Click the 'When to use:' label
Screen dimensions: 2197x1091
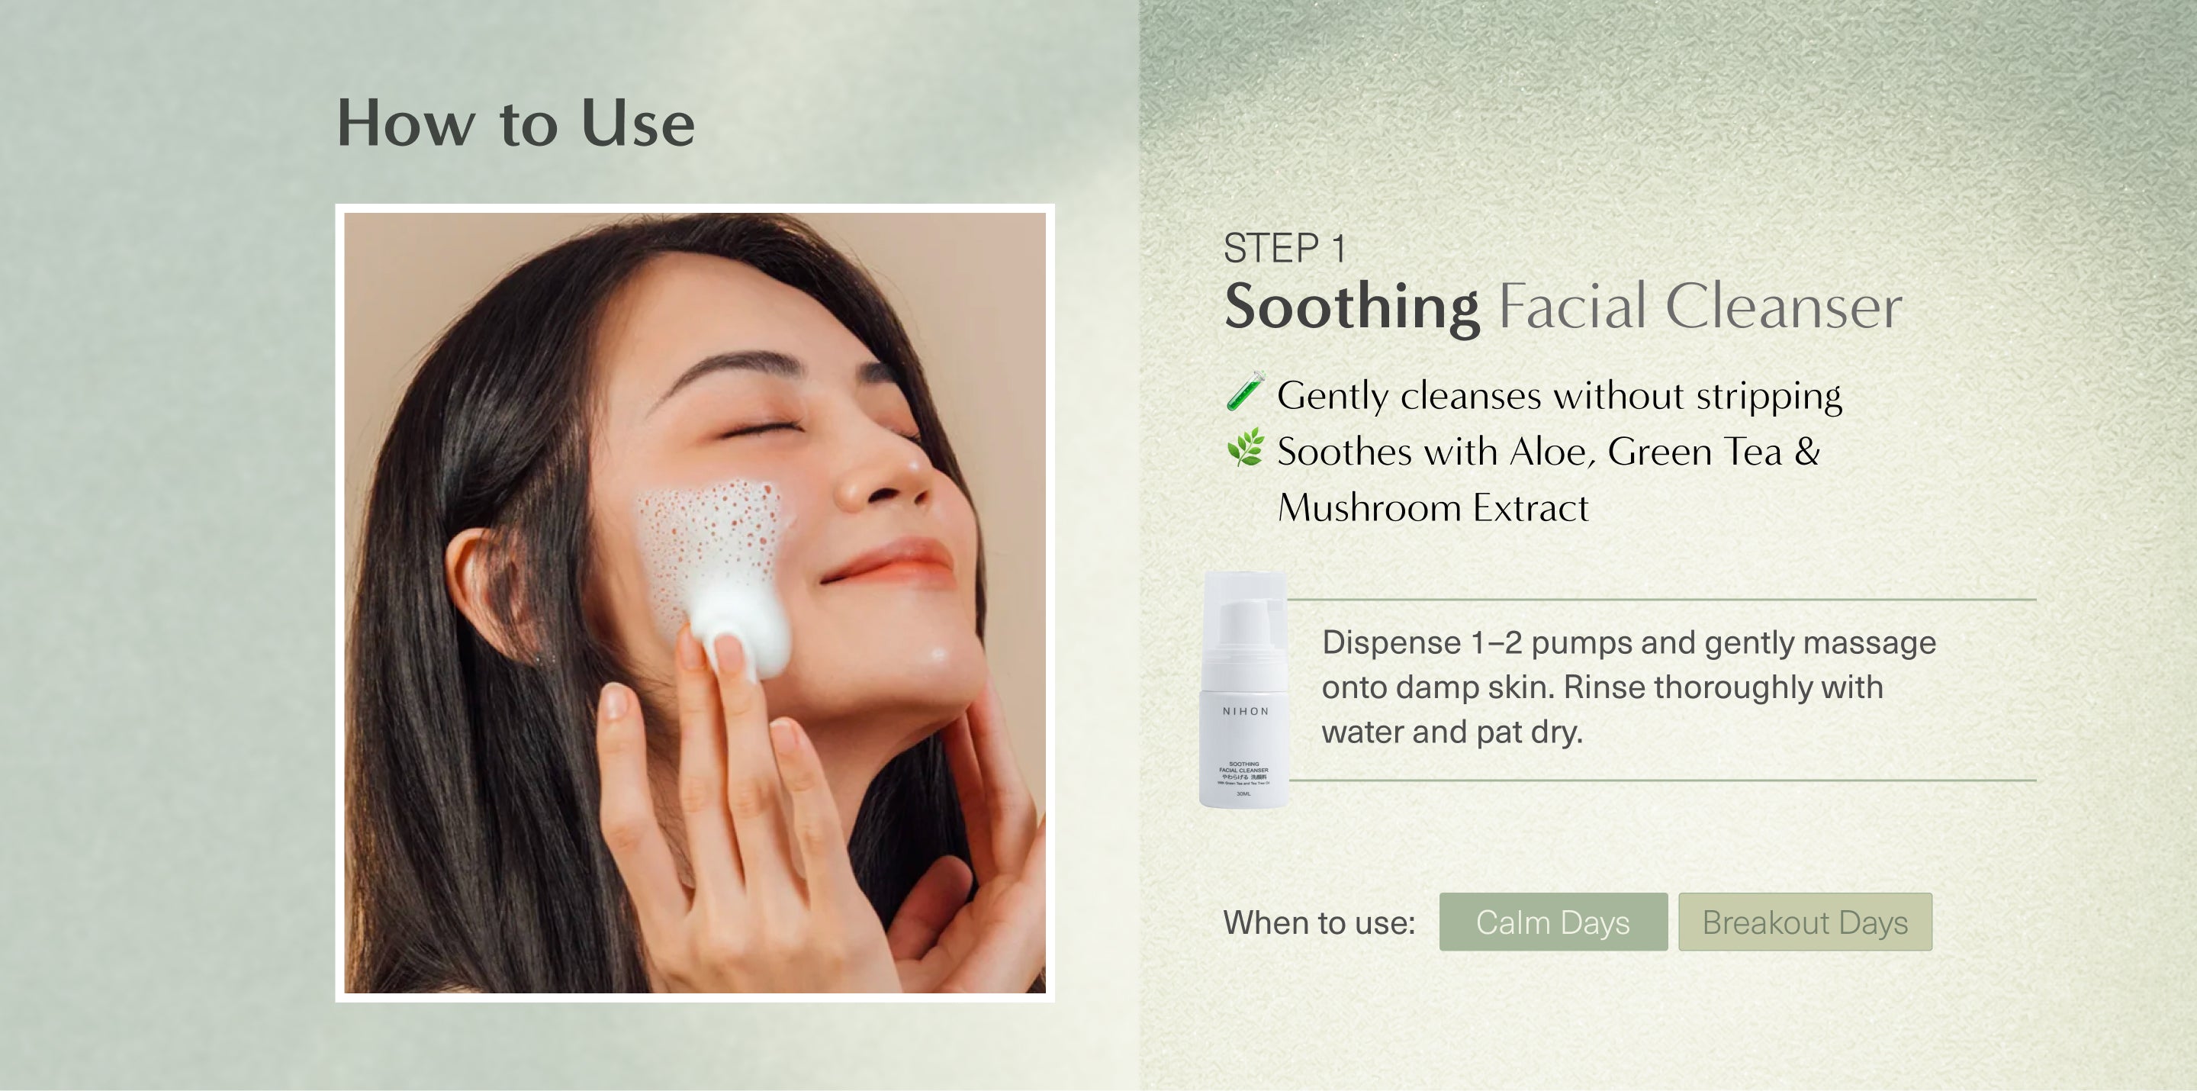click(1318, 923)
